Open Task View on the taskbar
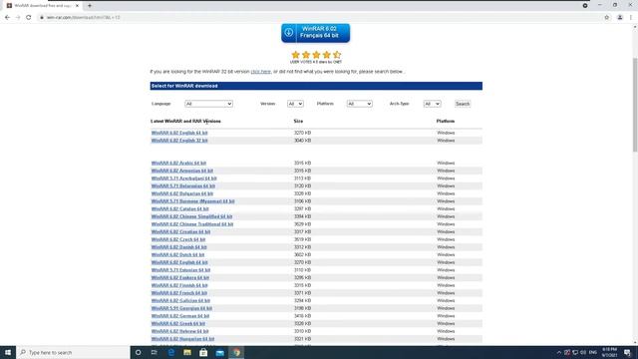This screenshot has width=638, height=359. 155,352
